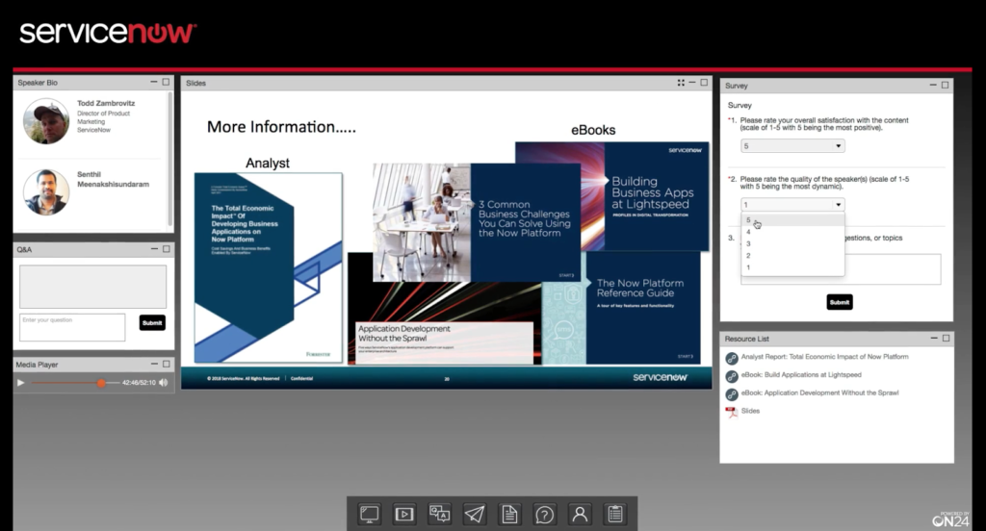Click the media player progress slider handle
Image resolution: width=986 pixels, height=531 pixels.
(100, 382)
